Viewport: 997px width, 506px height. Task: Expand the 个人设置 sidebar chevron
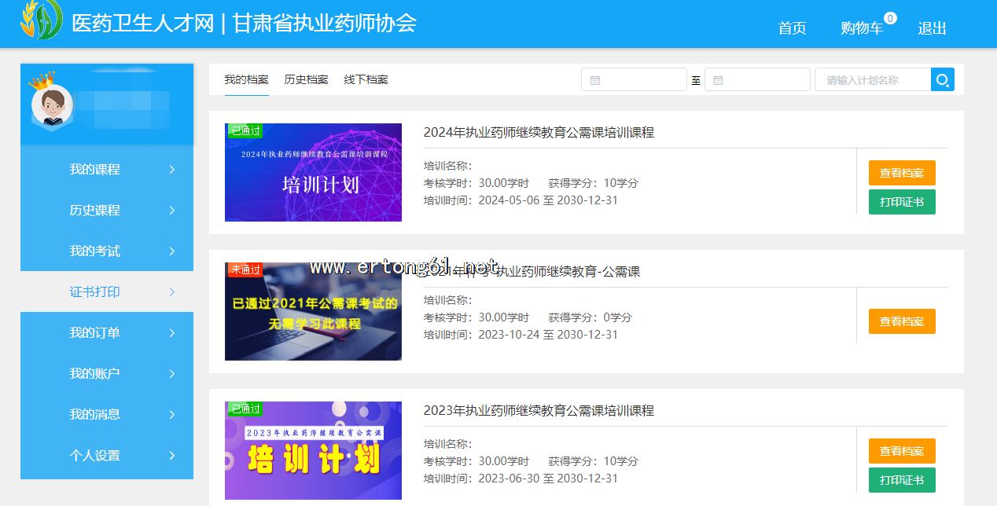tap(172, 456)
